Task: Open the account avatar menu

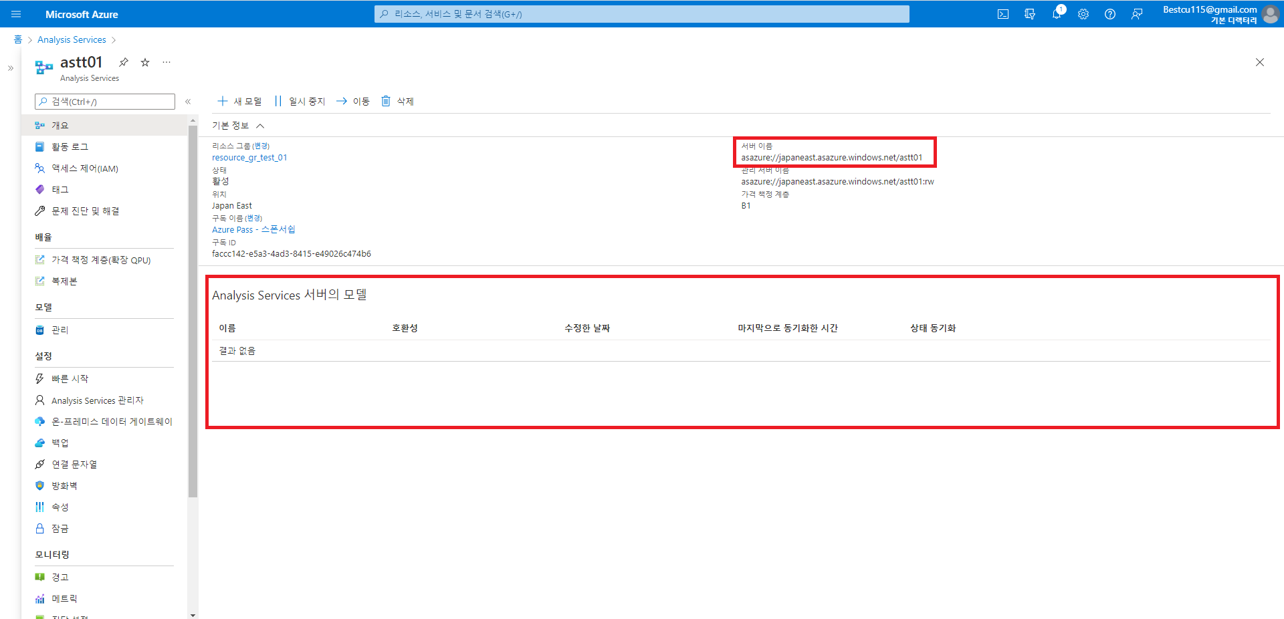Action: (1270, 14)
